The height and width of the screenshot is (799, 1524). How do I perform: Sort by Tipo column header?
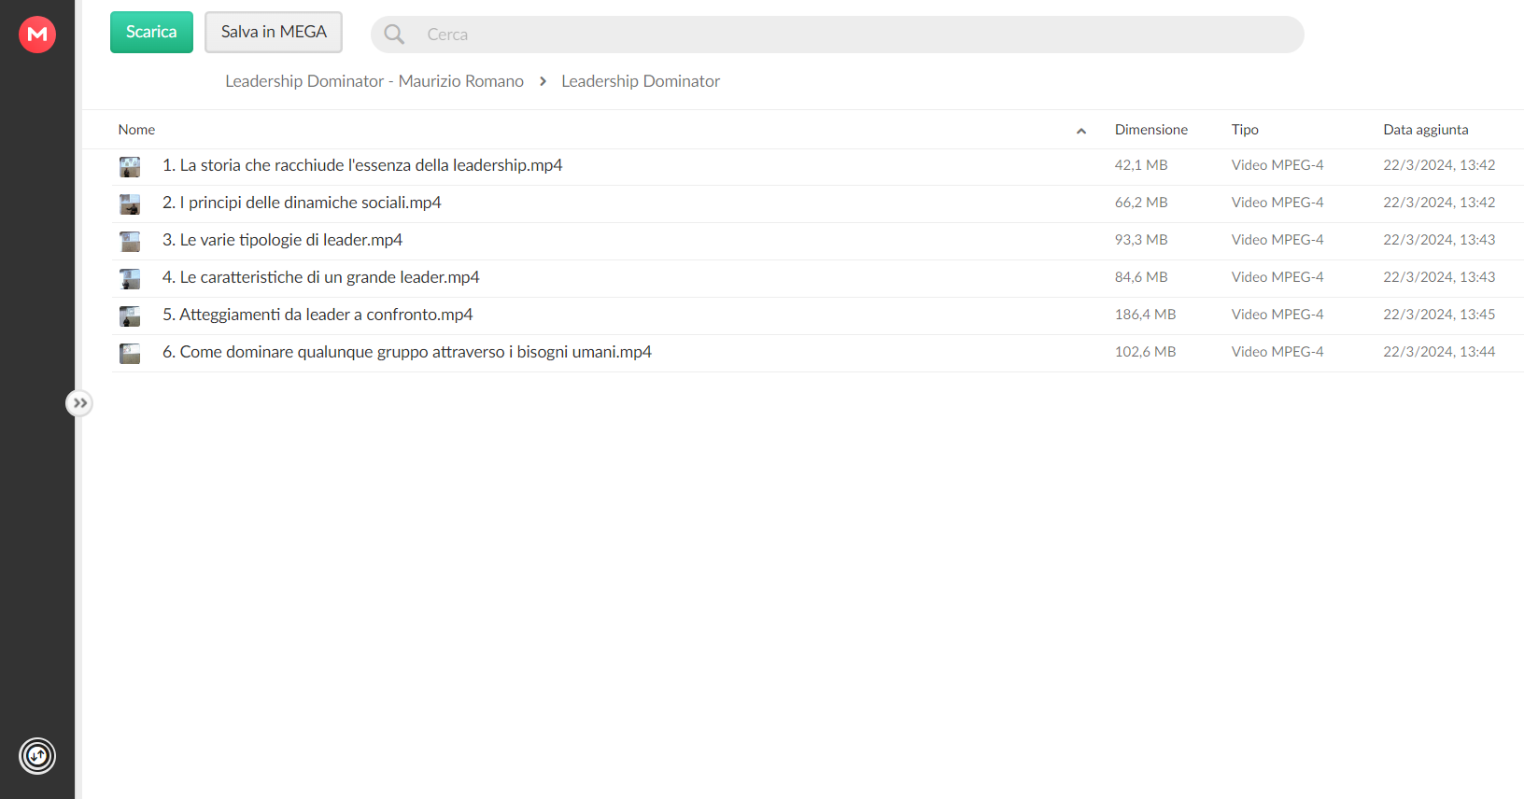click(x=1245, y=130)
